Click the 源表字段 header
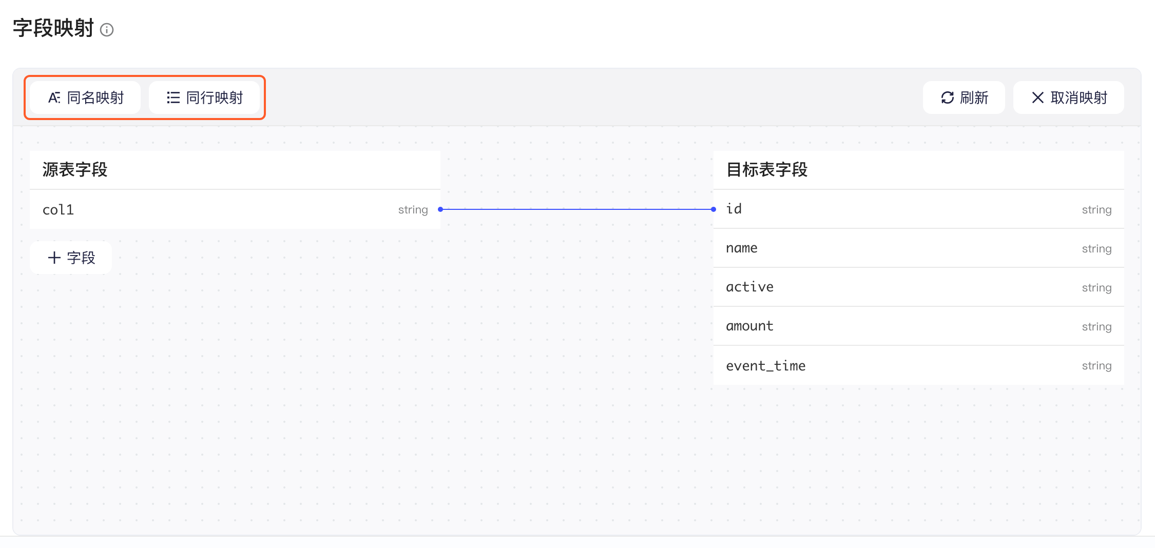The image size is (1155, 548). click(x=235, y=170)
